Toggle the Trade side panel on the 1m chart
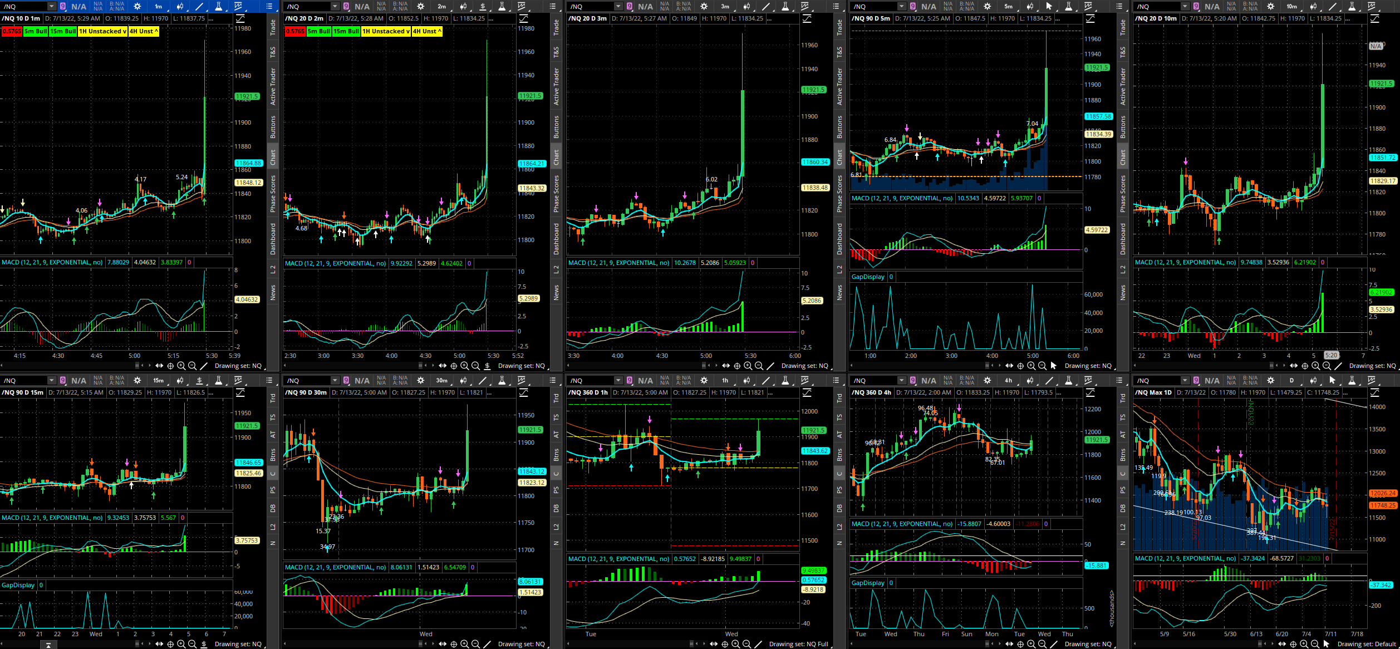 [x=273, y=27]
